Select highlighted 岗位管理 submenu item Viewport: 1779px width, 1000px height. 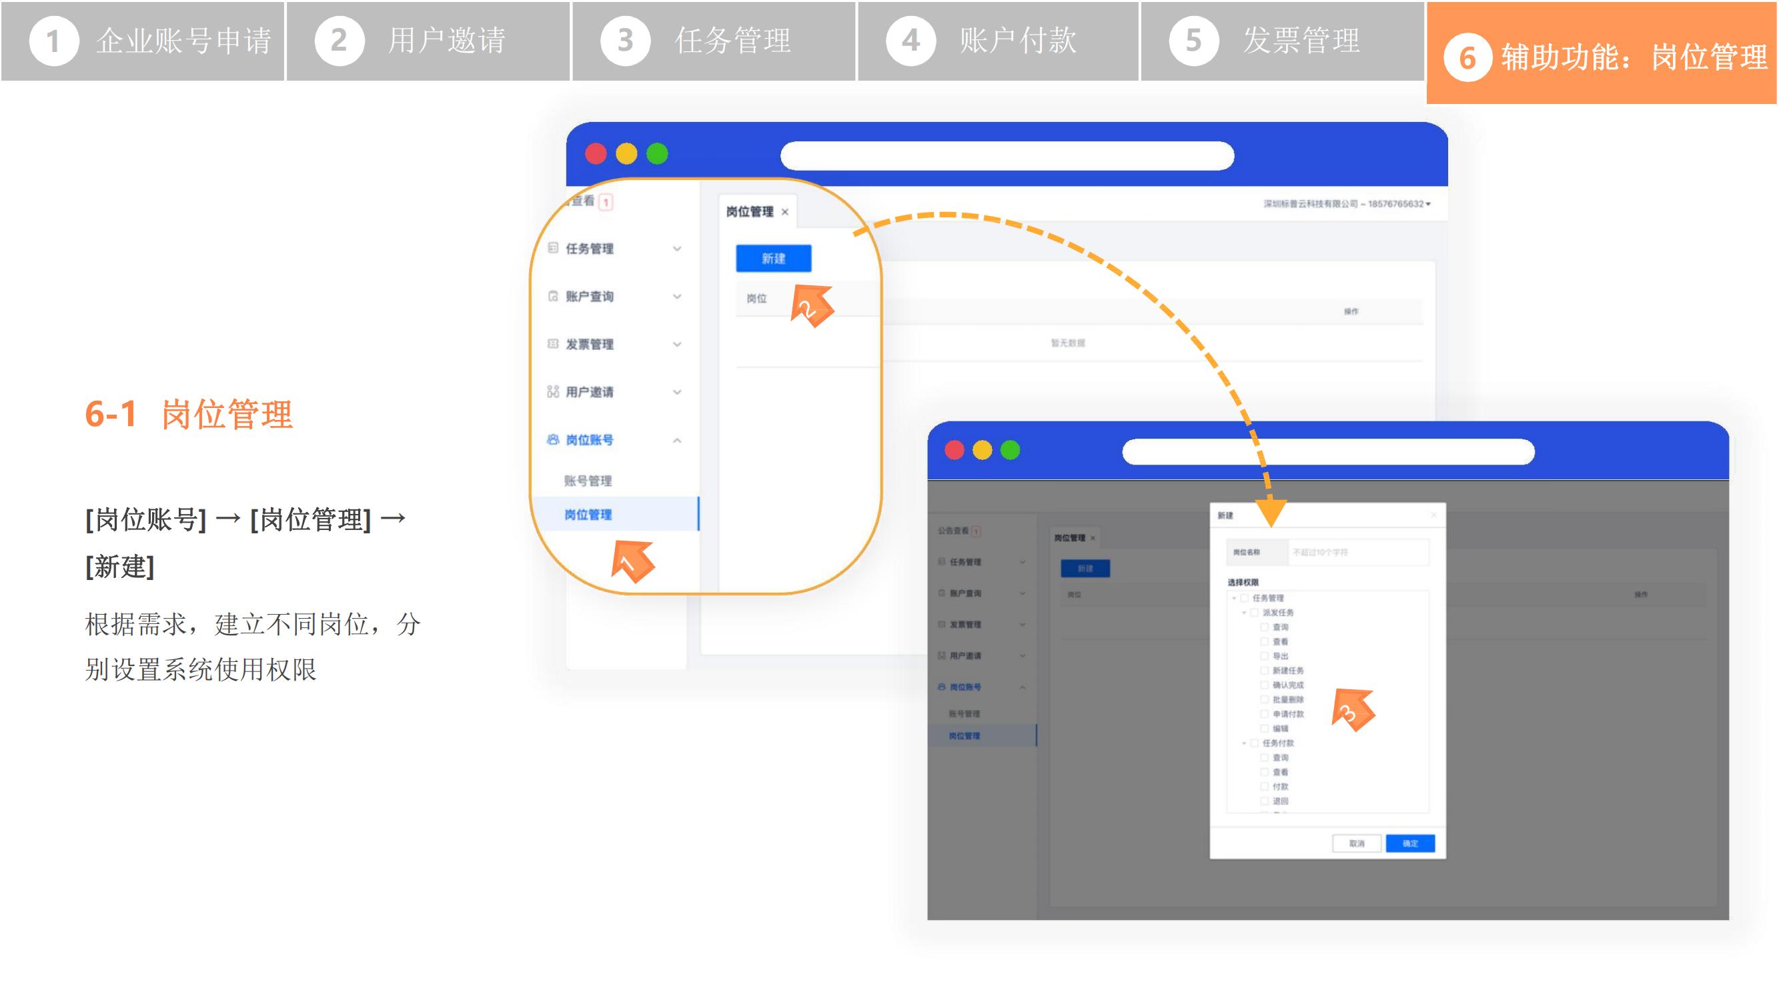(x=588, y=514)
